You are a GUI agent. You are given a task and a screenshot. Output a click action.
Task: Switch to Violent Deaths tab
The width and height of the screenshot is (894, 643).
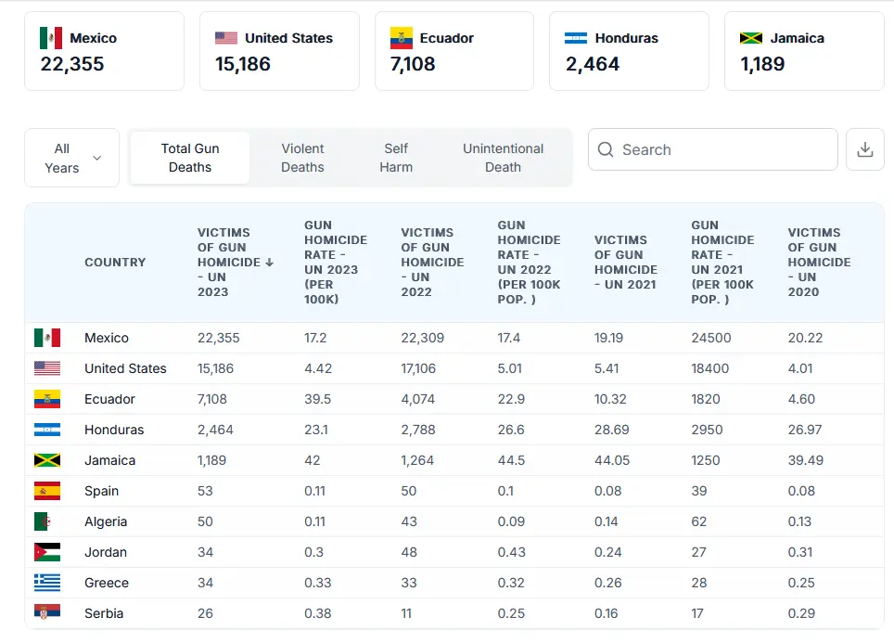[302, 158]
